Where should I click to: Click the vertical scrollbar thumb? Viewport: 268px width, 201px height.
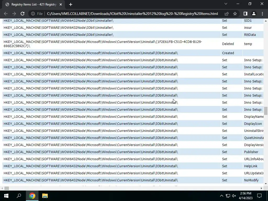[x=266, y=111]
